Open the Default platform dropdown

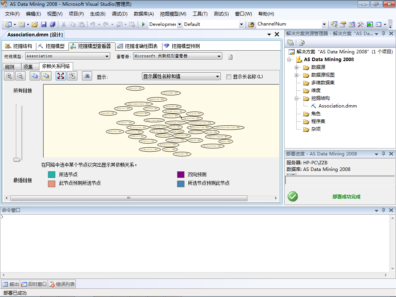click(241, 24)
